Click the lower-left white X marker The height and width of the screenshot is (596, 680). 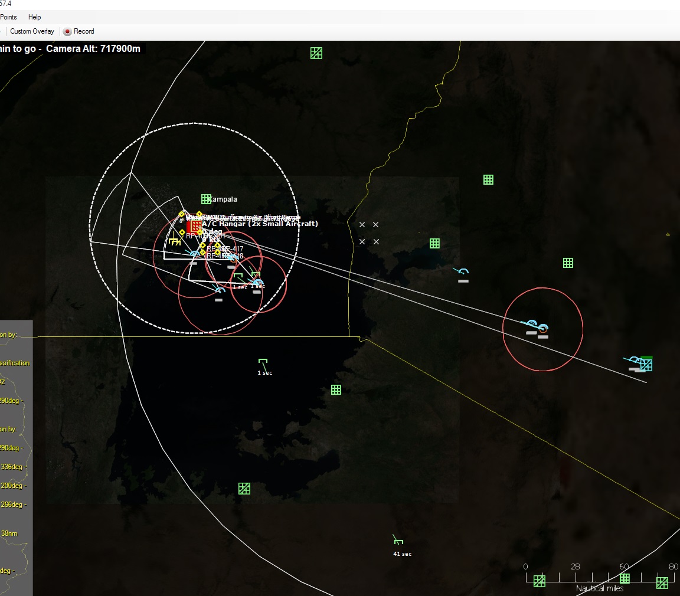click(x=362, y=241)
